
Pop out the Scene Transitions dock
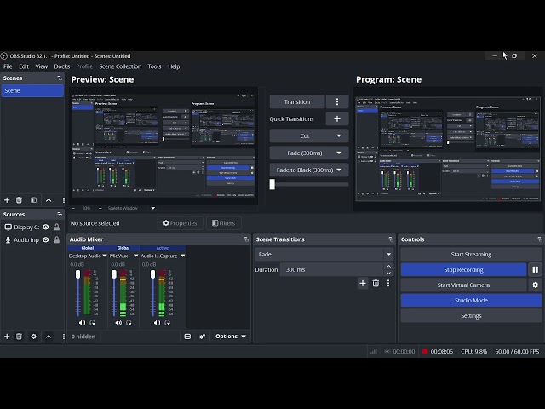tap(391, 239)
